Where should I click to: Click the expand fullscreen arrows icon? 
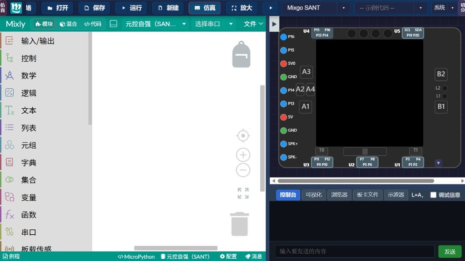click(243, 193)
